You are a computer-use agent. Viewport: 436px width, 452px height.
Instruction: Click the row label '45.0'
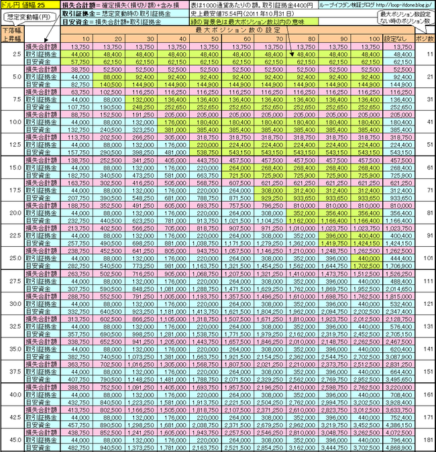[12, 440]
